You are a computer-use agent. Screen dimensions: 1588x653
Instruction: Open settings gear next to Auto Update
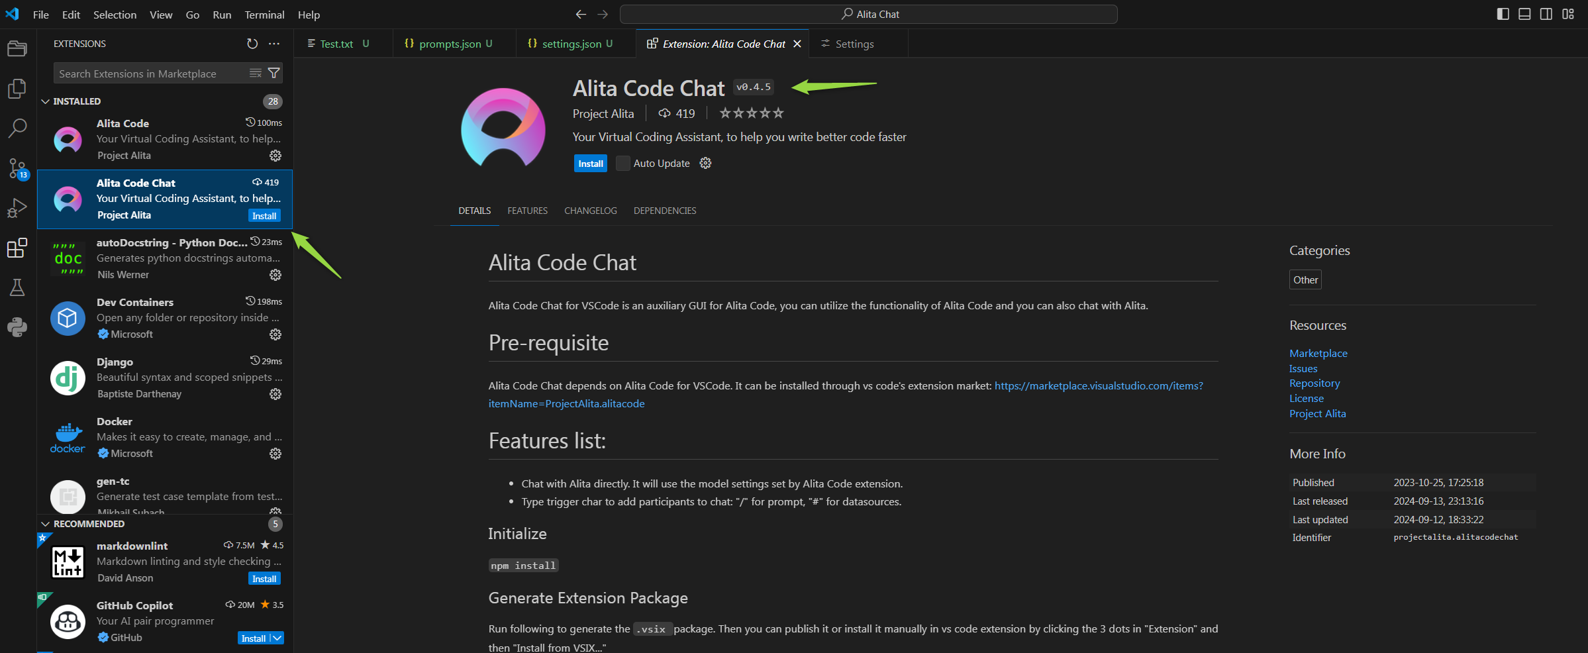tap(706, 163)
